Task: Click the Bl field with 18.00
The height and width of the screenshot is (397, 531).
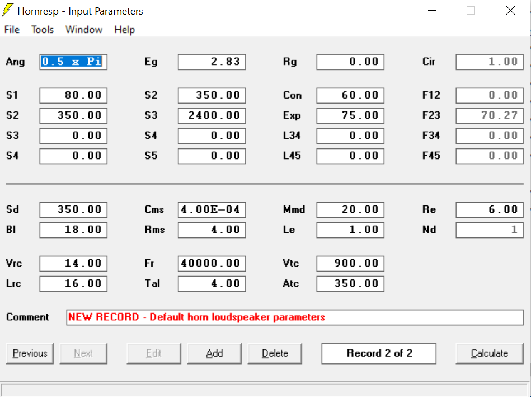Action: [x=73, y=230]
